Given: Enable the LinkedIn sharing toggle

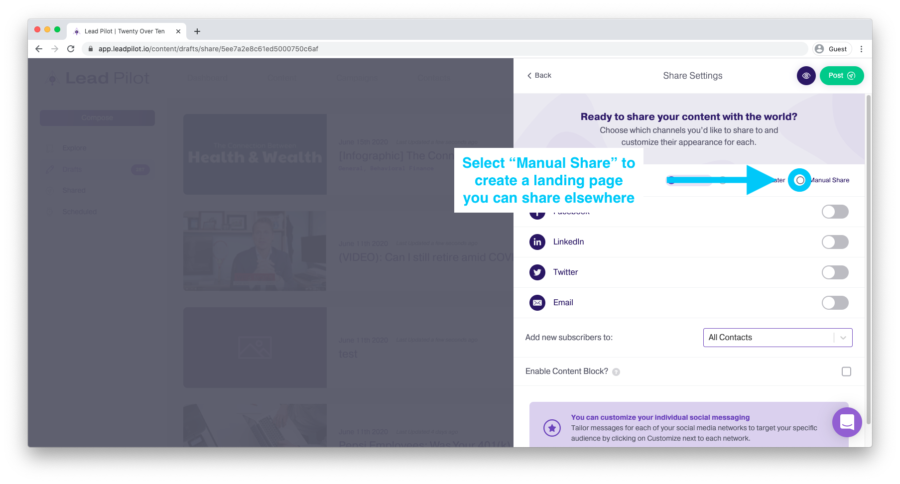Looking at the screenshot, I should point(835,242).
